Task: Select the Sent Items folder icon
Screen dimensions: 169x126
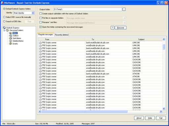Action: pyautogui.click(x=11, y=38)
